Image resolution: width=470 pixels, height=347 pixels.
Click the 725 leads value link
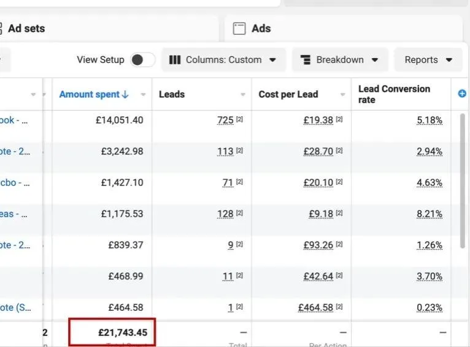[225, 120]
